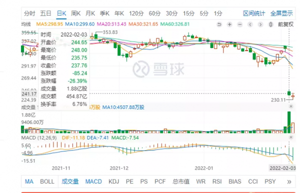Click the 2021-11 axis label
The height and width of the screenshot is (193, 300).
click(x=61, y=168)
